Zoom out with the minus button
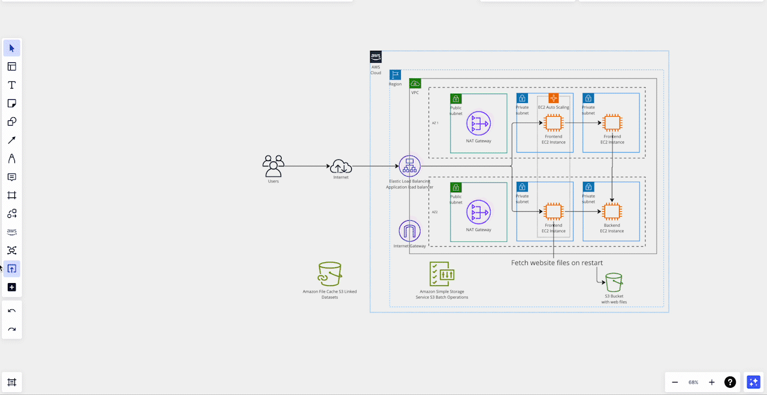Screen dimensions: 767x395 click(x=675, y=382)
